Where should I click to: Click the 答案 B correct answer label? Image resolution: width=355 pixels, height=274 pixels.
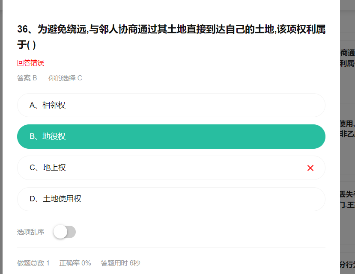27,78
